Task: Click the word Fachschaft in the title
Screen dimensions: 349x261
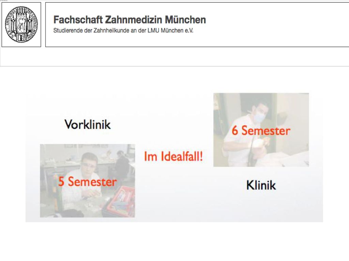Action: 78,20
